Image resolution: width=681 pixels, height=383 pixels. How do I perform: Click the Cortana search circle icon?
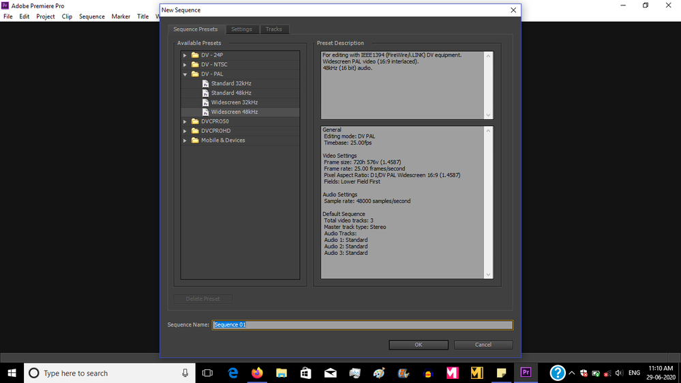[x=34, y=373]
